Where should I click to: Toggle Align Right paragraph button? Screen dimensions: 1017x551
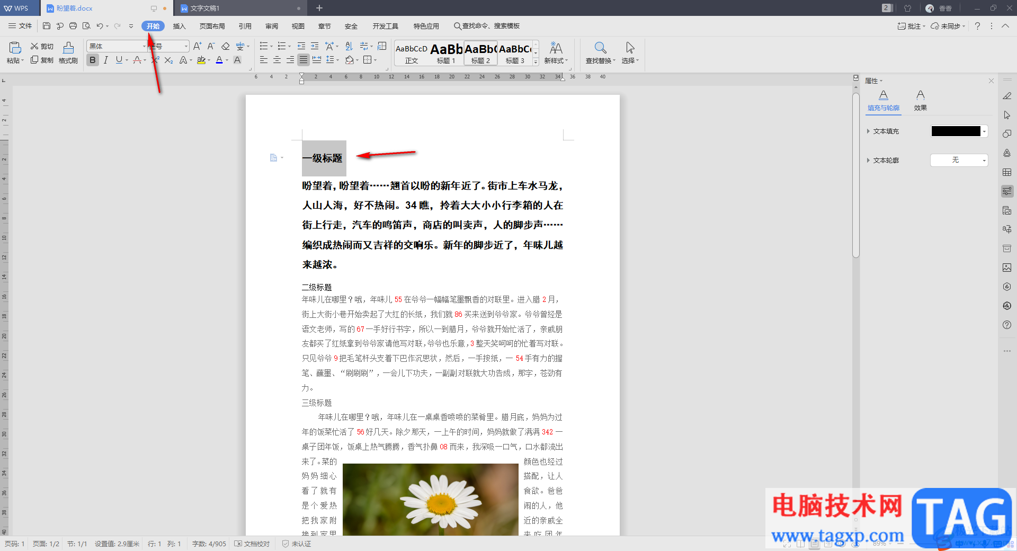point(290,60)
